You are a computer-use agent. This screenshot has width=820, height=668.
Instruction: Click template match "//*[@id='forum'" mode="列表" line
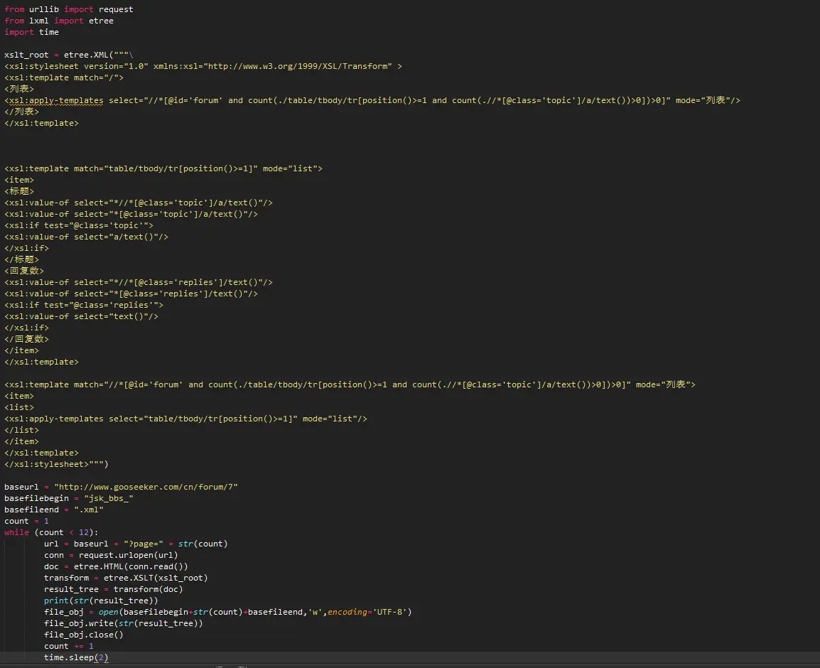click(350, 385)
